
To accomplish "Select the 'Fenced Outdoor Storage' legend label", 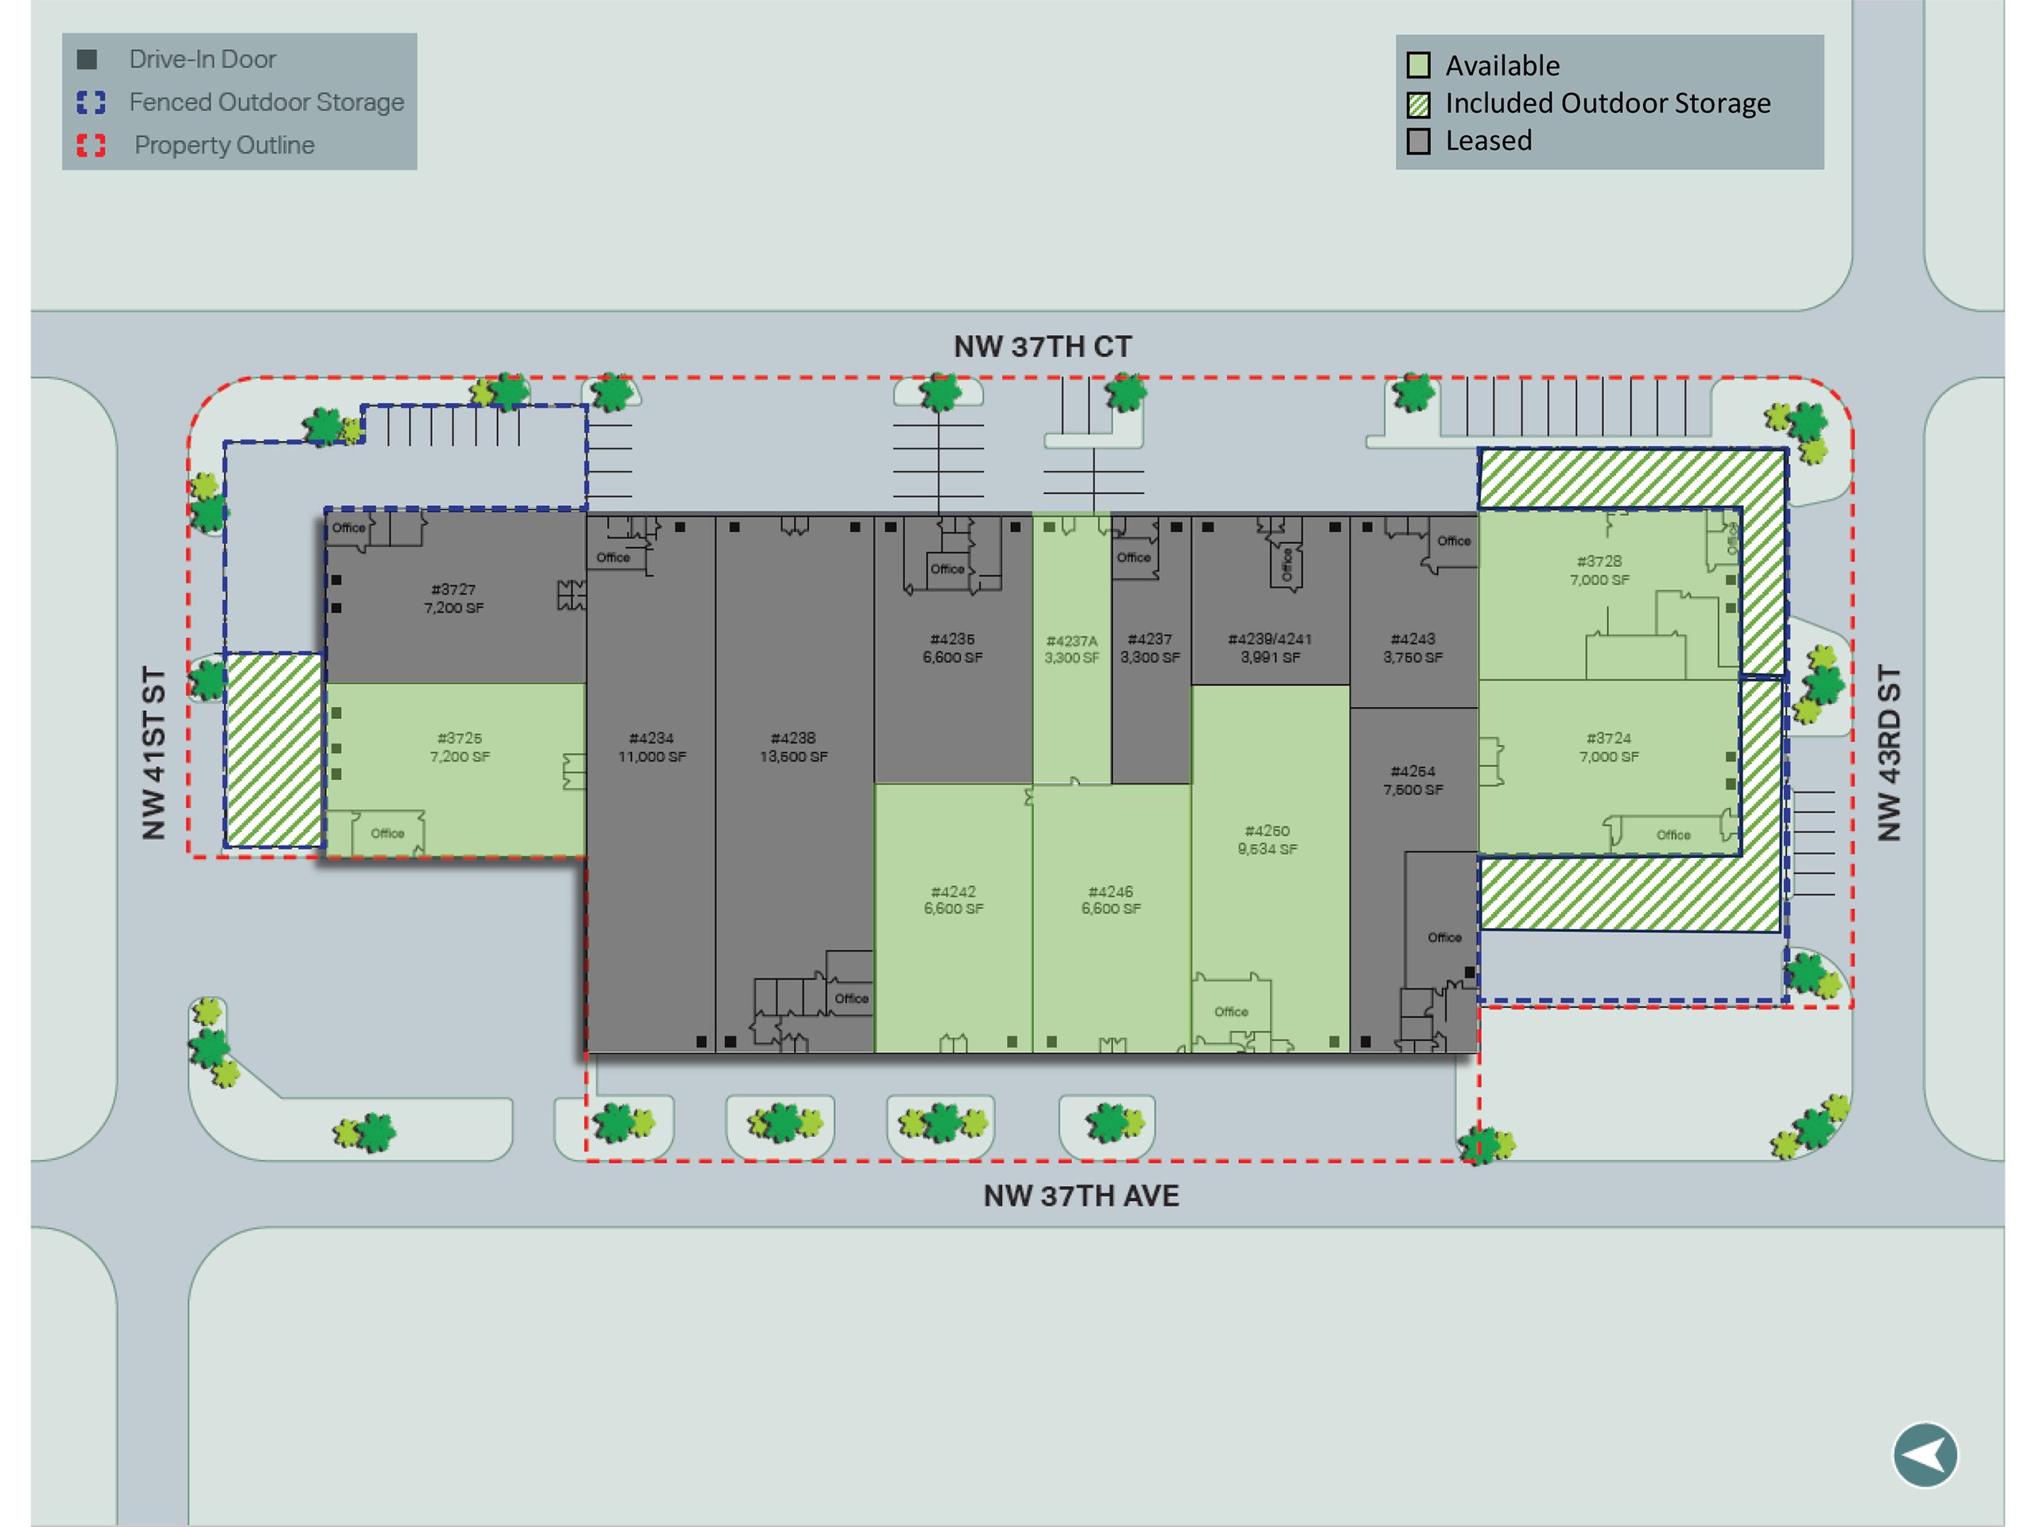I will [267, 102].
